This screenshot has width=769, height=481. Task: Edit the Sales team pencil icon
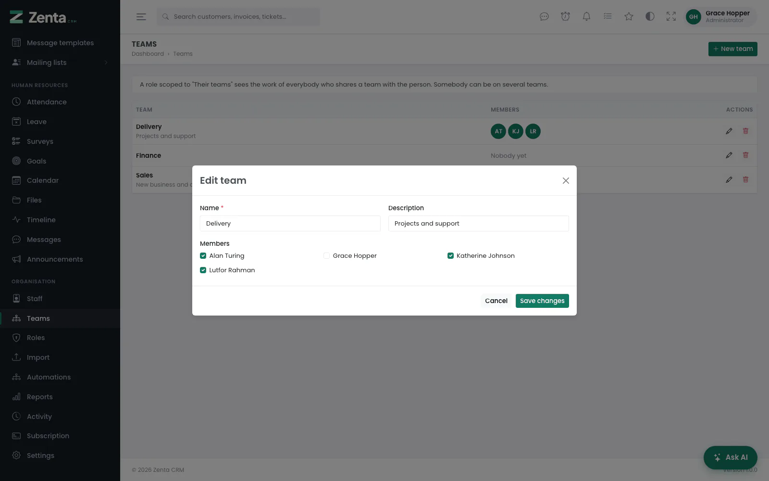[x=729, y=180]
